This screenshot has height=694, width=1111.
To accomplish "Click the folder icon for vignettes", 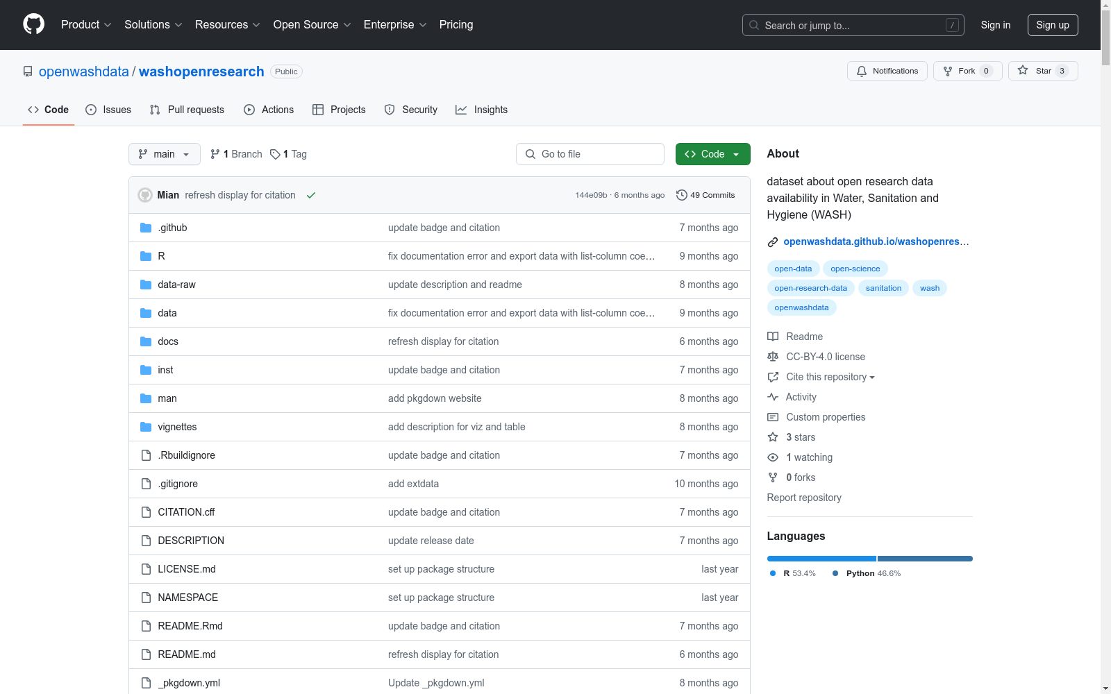I will [146, 427].
